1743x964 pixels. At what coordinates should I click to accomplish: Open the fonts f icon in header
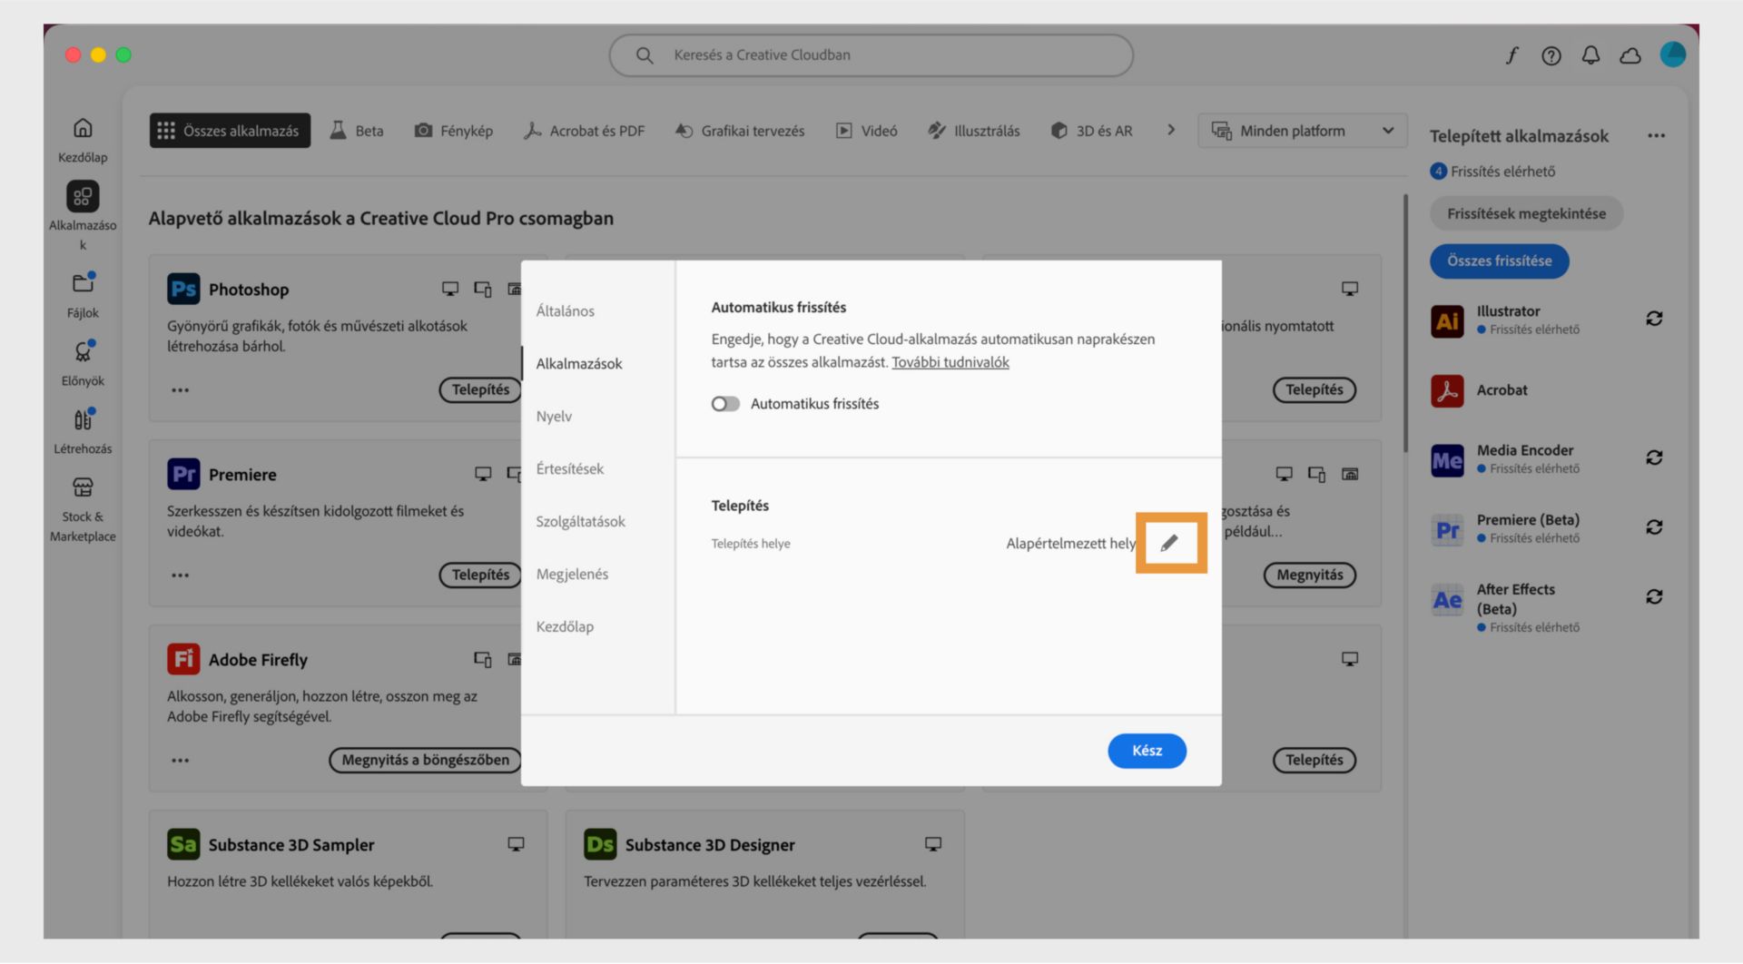click(1512, 55)
